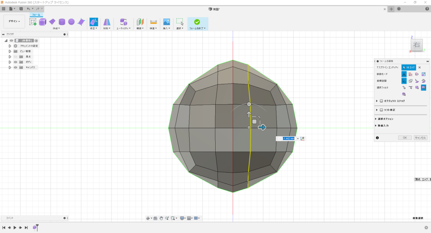Expand the 原点 tree node
This screenshot has width=431, height=233.
[10, 57]
